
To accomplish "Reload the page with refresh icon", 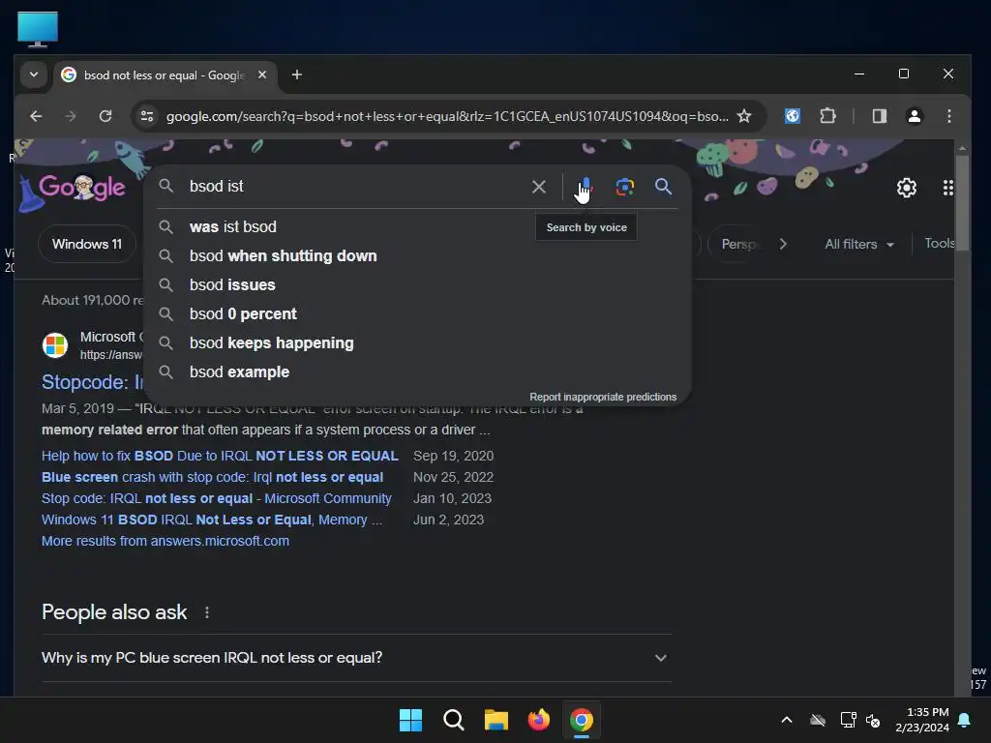I will coord(105,116).
